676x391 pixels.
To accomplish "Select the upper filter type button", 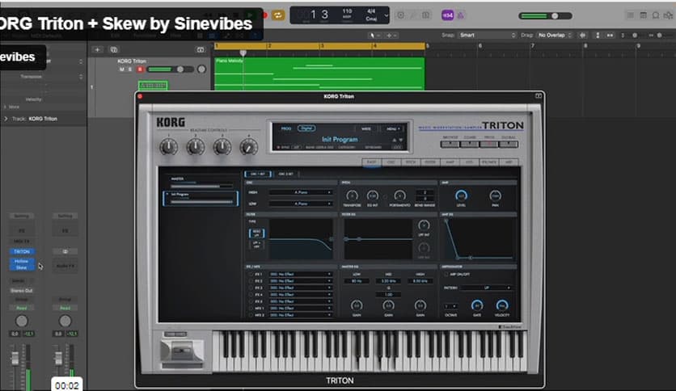I will click(x=256, y=233).
